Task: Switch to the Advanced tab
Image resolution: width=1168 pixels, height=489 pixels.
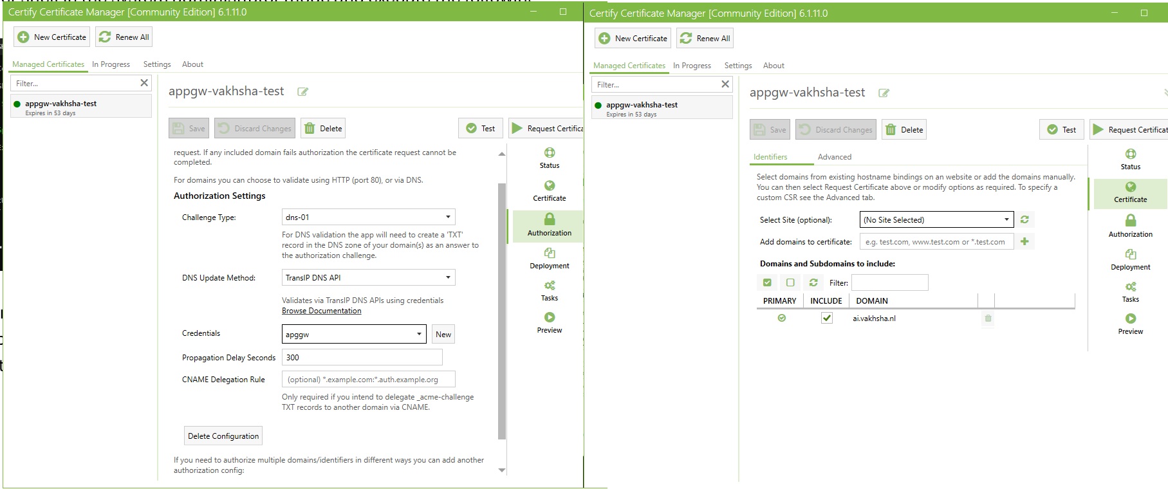Action: (x=834, y=157)
